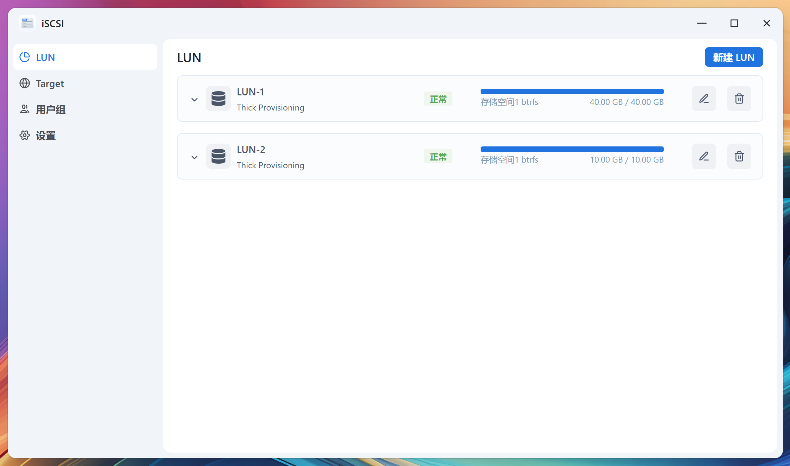The image size is (790, 466).
Task: Open the 用户组 sidebar section
Action: point(50,109)
